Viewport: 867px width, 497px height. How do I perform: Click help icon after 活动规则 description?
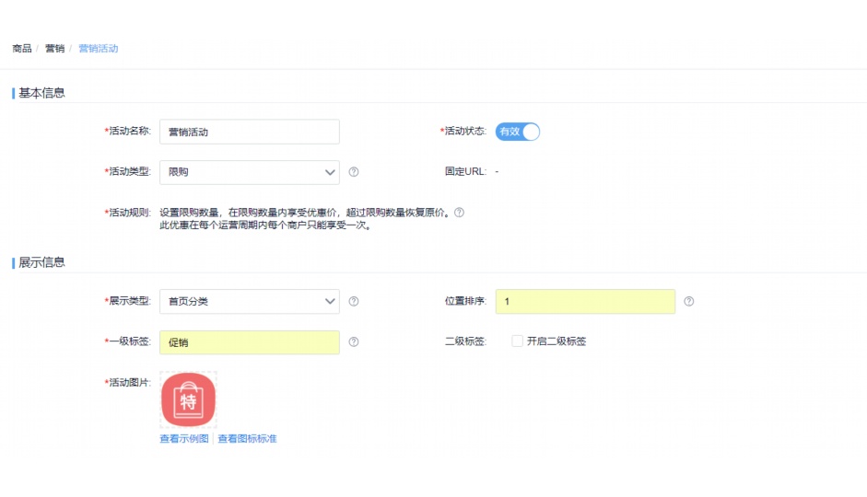click(x=459, y=213)
